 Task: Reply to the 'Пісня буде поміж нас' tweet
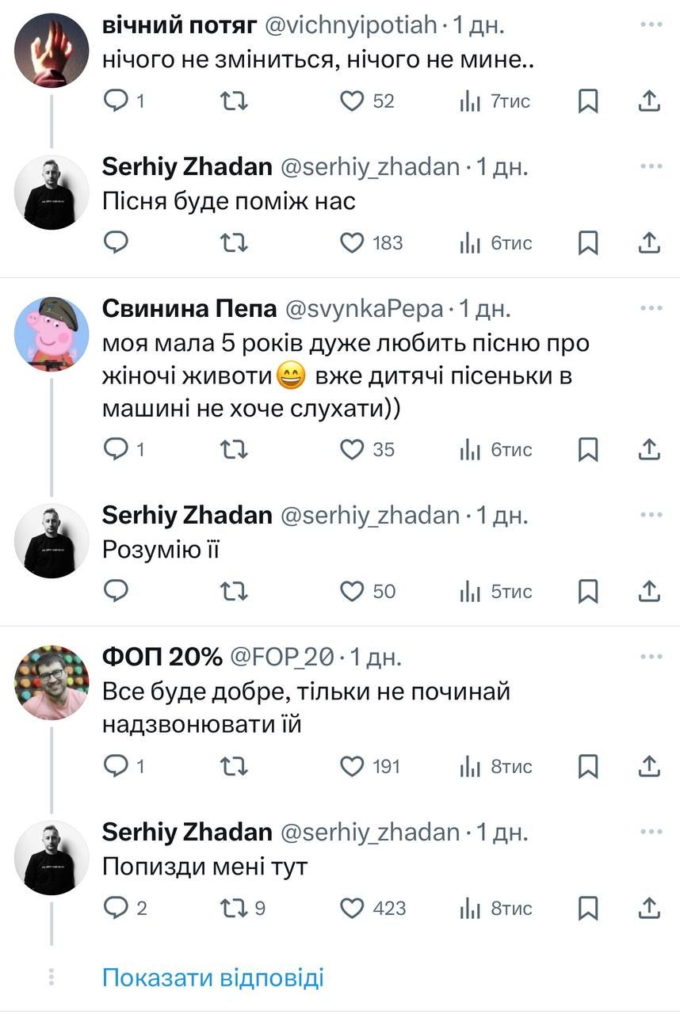(117, 242)
